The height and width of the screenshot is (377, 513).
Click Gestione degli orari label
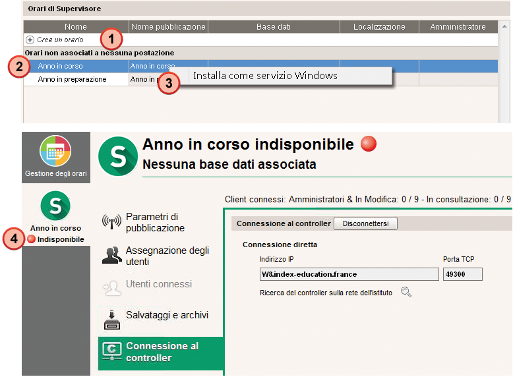click(56, 173)
